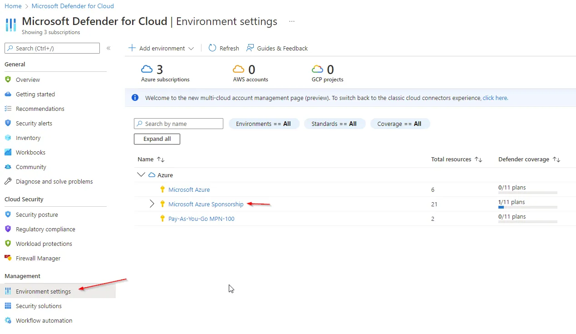Click the Microsoft Azure row coverage bar

pos(528,193)
